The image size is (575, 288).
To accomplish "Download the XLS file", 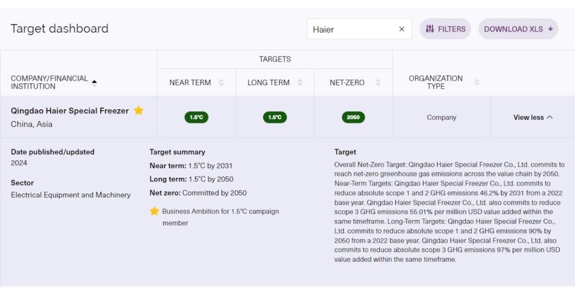I will point(518,29).
